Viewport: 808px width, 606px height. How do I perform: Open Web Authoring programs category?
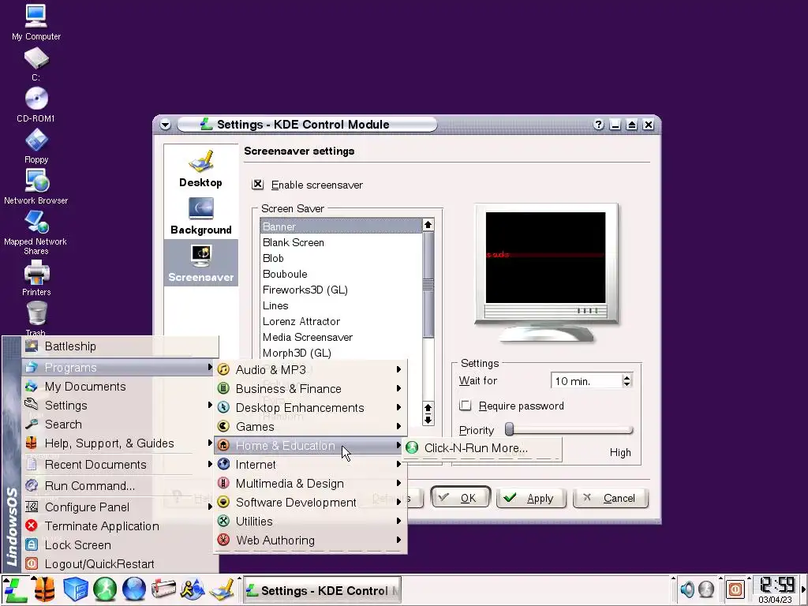pos(310,541)
